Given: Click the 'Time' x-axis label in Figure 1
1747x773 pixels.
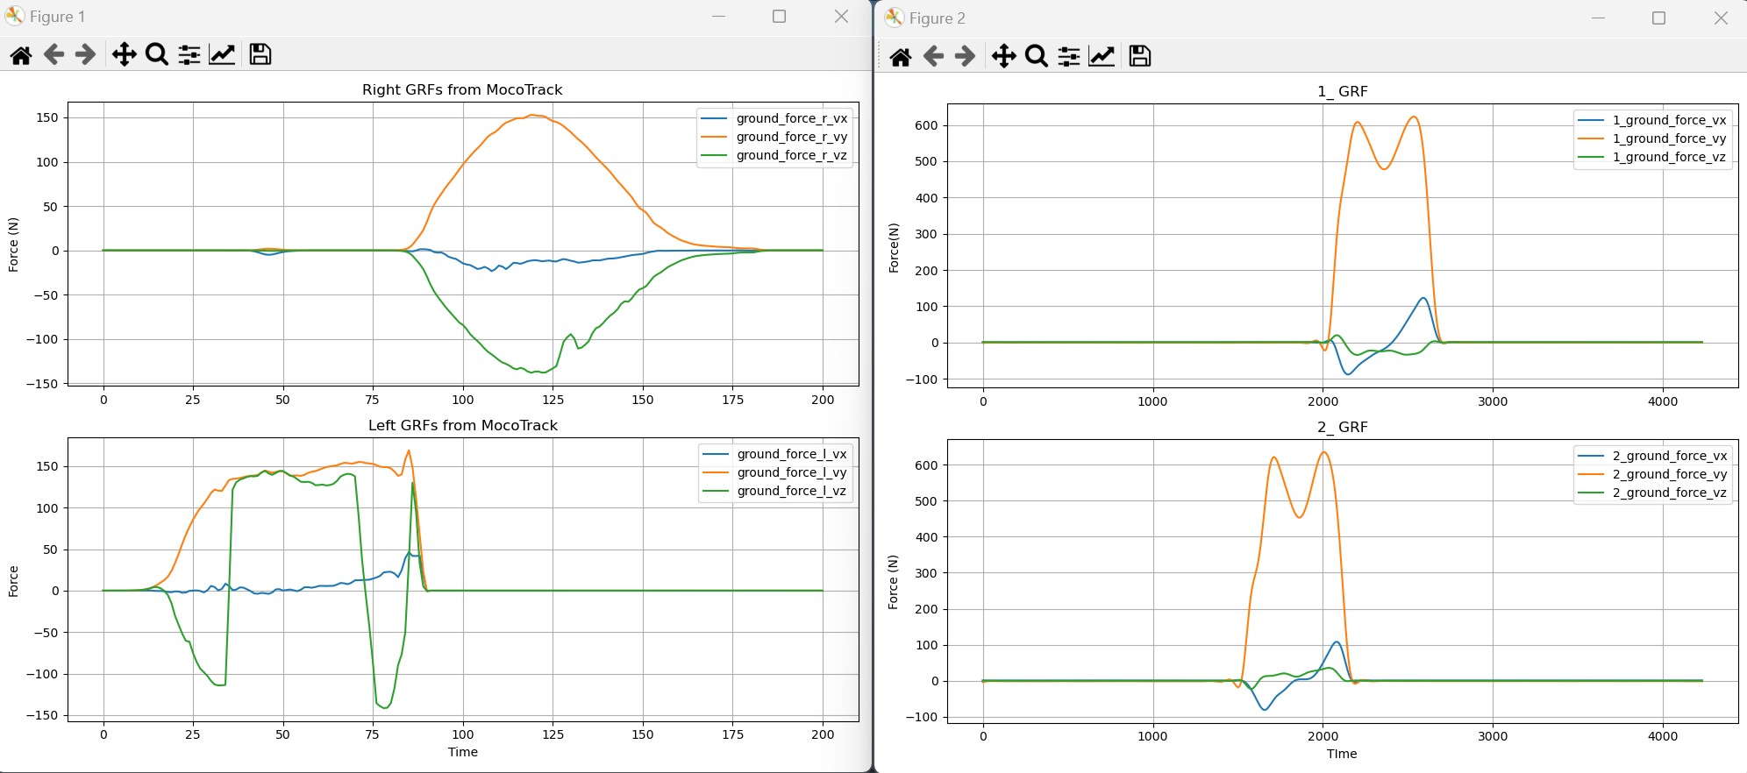Looking at the screenshot, I should 463,752.
